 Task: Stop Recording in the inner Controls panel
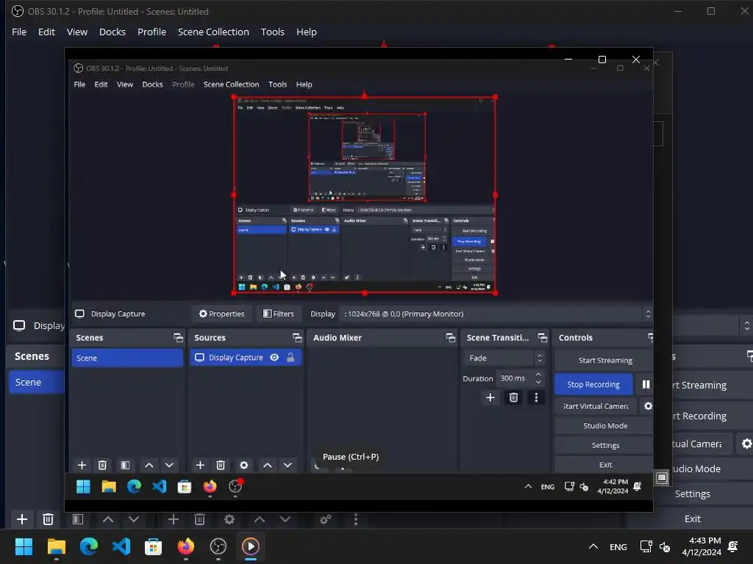pyautogui.click(x=593, y=384)
